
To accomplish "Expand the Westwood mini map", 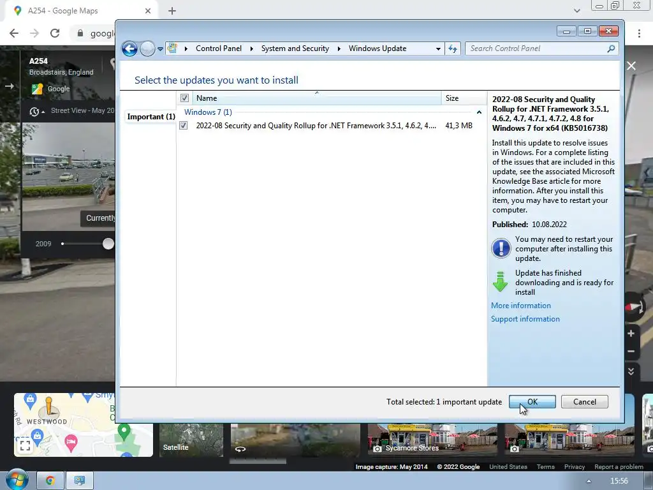I will [25, 446].
